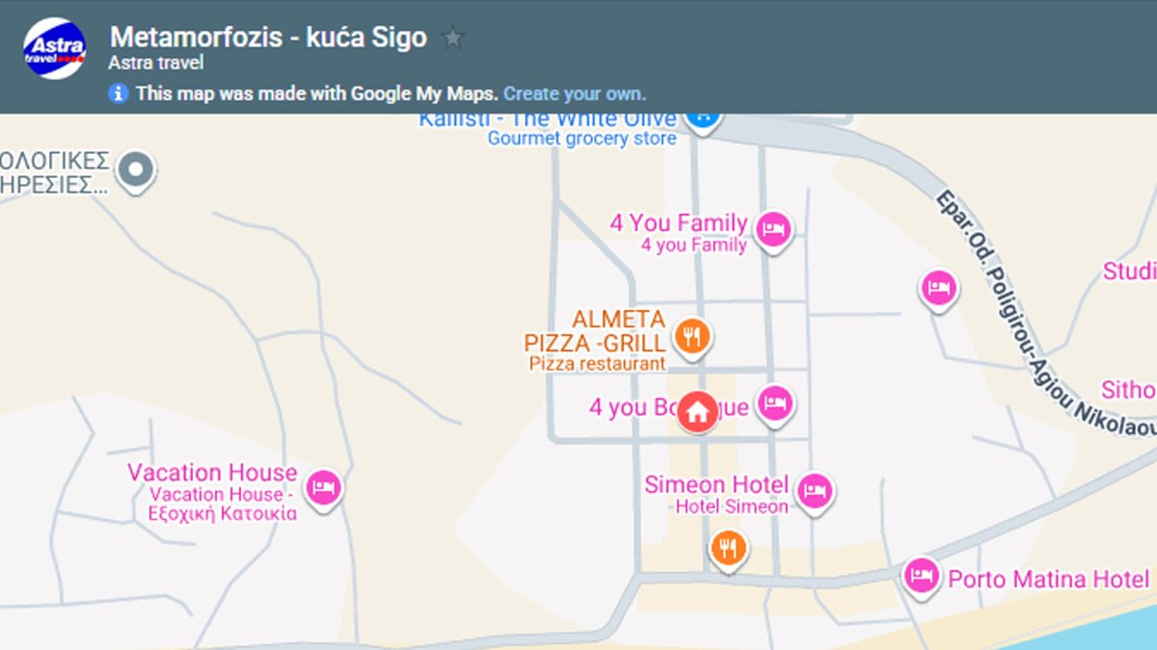Click the Porto Matina Hotel pin

[922, 576]
